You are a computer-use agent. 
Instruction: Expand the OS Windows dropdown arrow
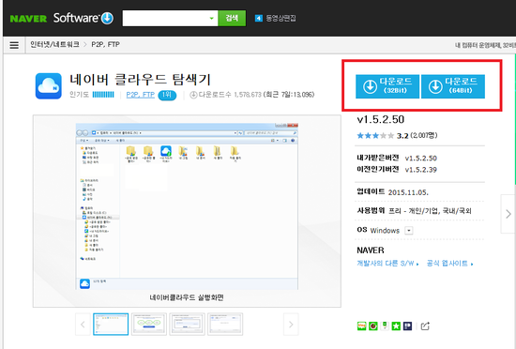pos(409,230)
